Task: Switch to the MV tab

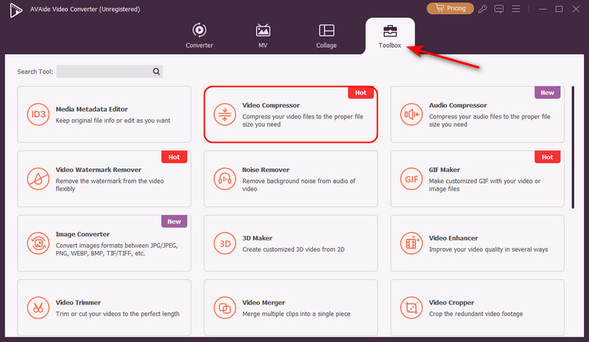Action: (263, 35)
